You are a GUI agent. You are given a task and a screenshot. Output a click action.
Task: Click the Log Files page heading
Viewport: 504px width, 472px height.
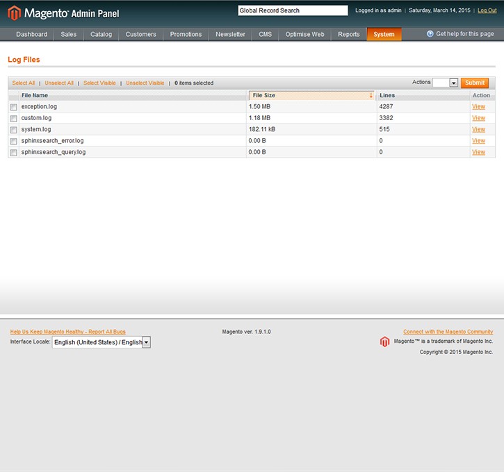point(24,60)
